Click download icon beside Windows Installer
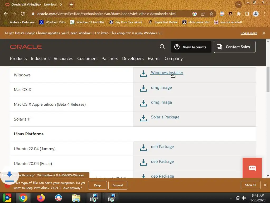The height and width of the screenshot is (203, 270). point(143,73)
